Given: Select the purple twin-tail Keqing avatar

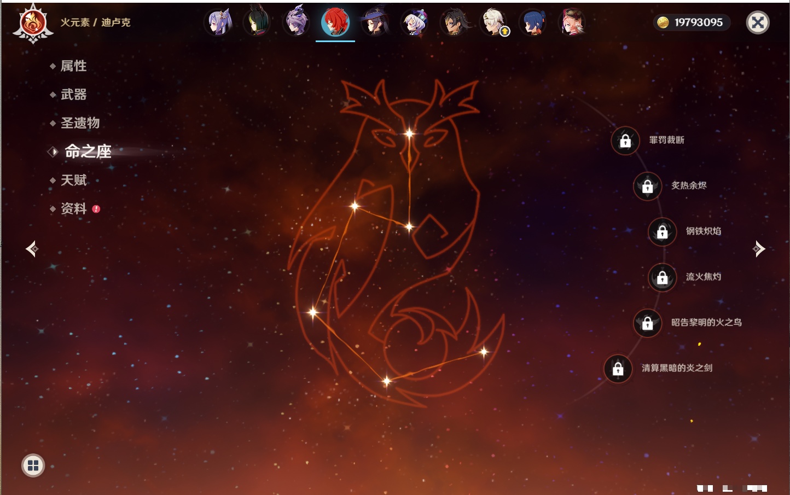Looking at the screenshot, I should pos(219,23).
